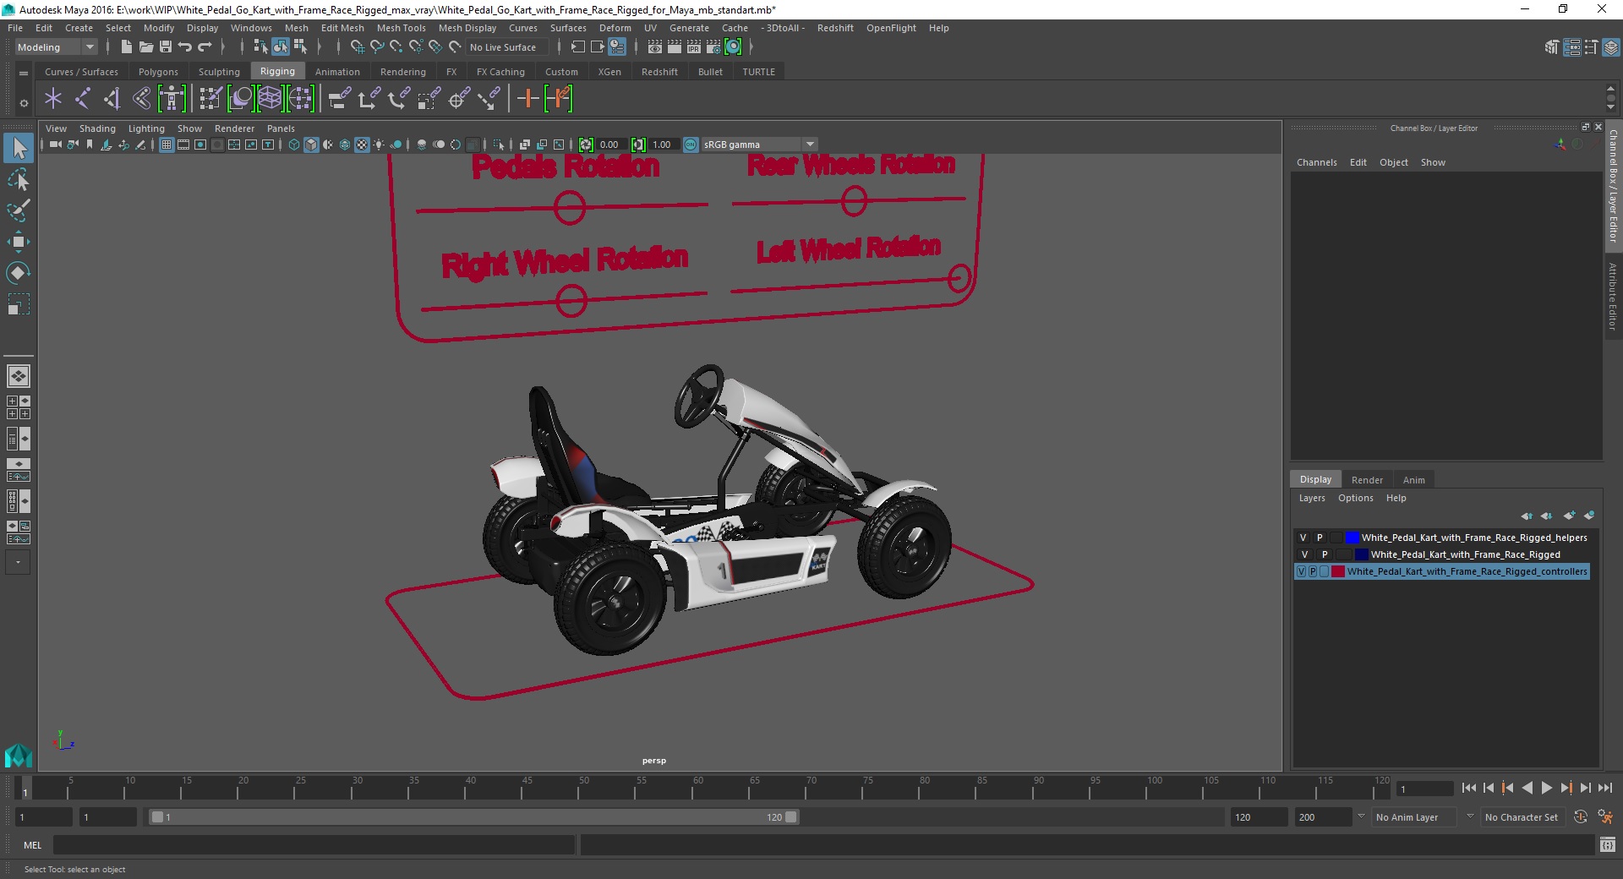Open the Channels menu in Channel Box
This screenshot has width=1623, height=879.
[x=1316, y=162]
